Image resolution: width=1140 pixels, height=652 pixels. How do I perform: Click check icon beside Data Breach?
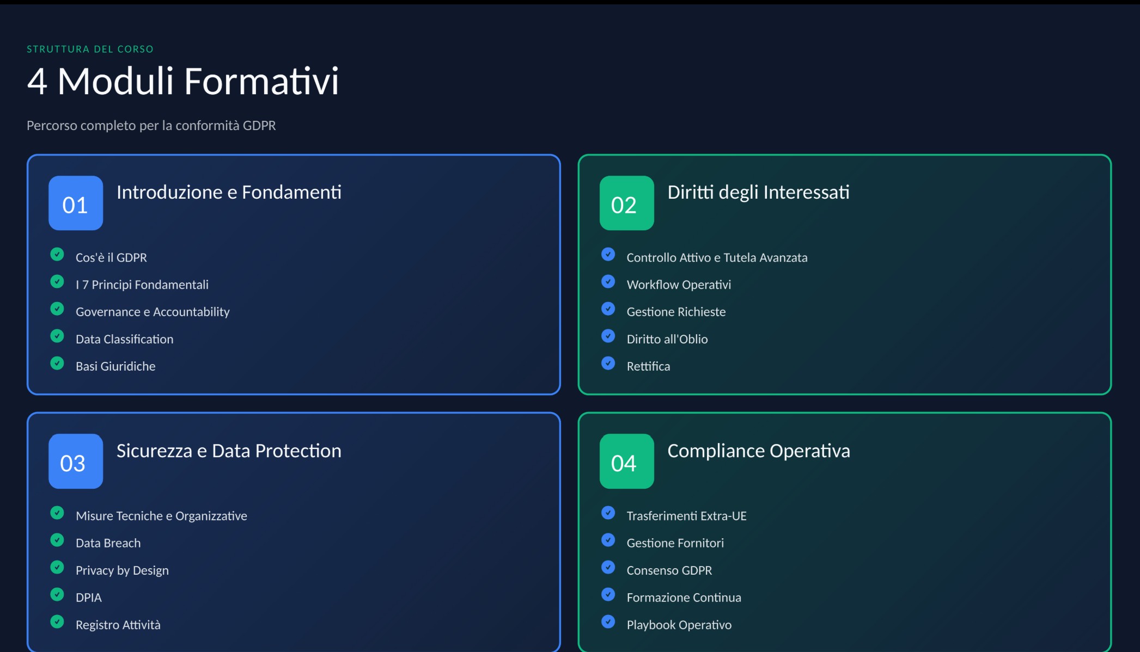click(x=57, y=540)
